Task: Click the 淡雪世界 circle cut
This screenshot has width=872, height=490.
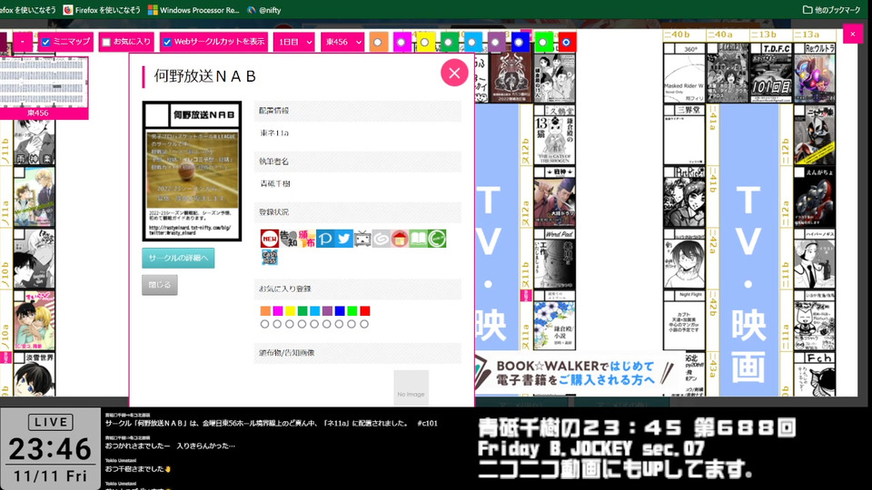Action: (x=35, y=375)
